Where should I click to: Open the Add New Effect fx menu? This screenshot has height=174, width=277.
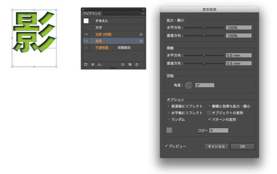[100, 64]
